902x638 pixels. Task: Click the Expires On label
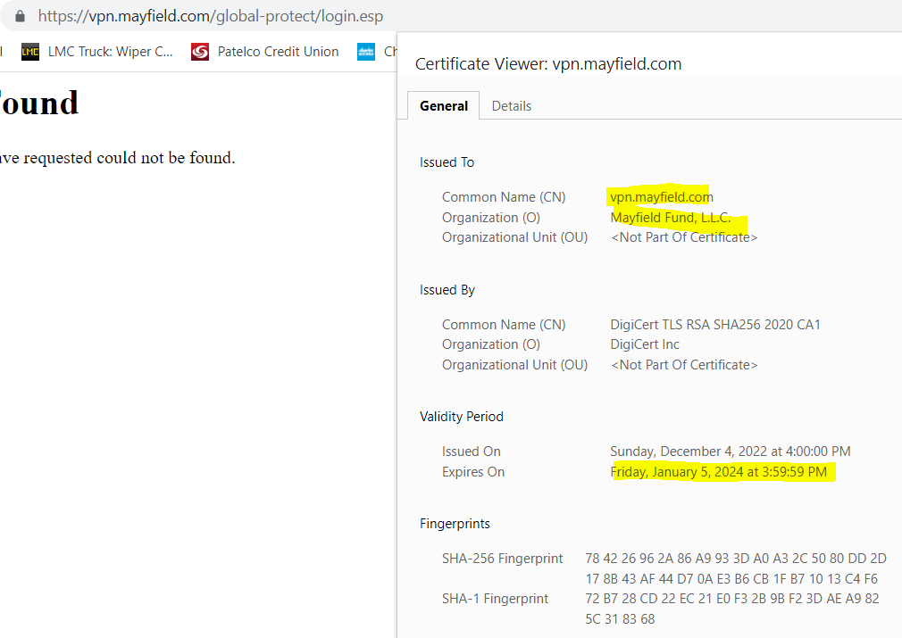[472, 472]
